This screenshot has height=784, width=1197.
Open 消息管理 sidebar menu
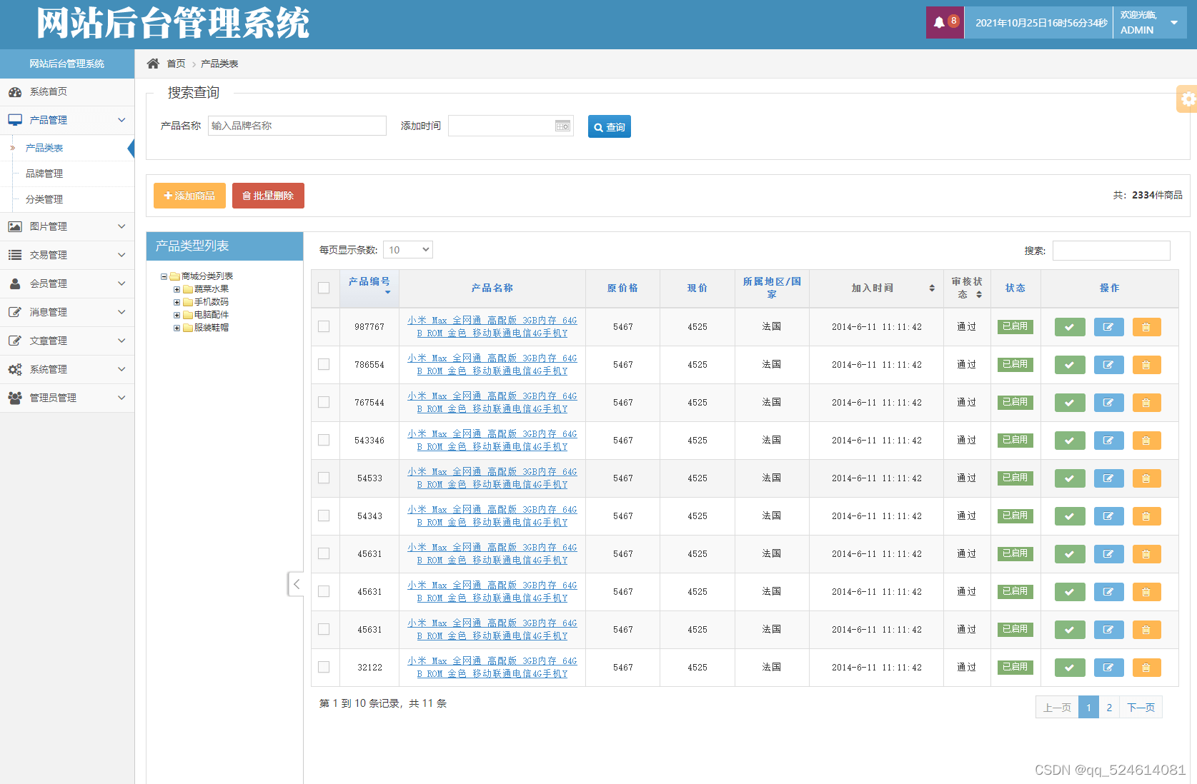67,312
